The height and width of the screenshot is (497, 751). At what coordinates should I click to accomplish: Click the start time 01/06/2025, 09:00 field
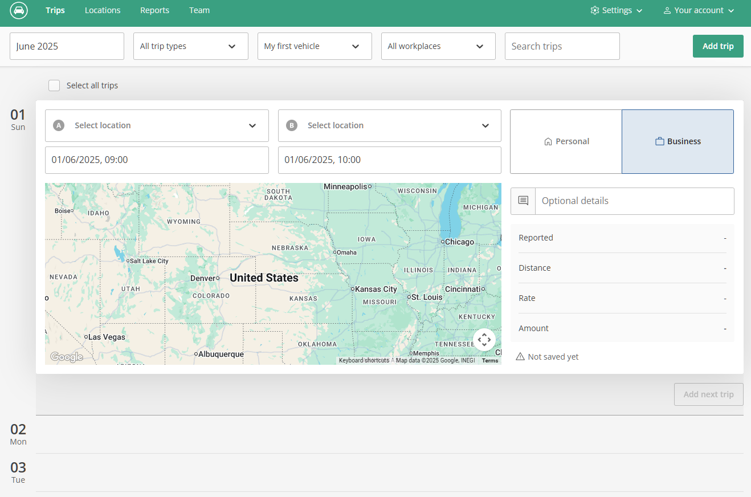click(157, 160)
